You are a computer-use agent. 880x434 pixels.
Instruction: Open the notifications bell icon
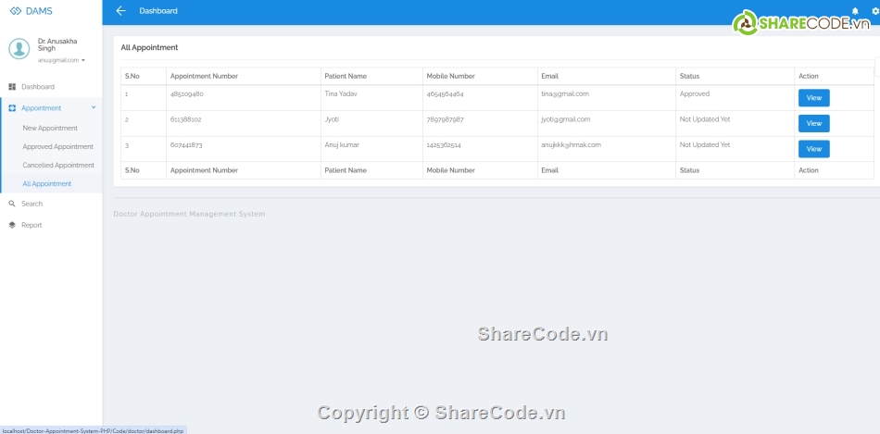[855, 11]
